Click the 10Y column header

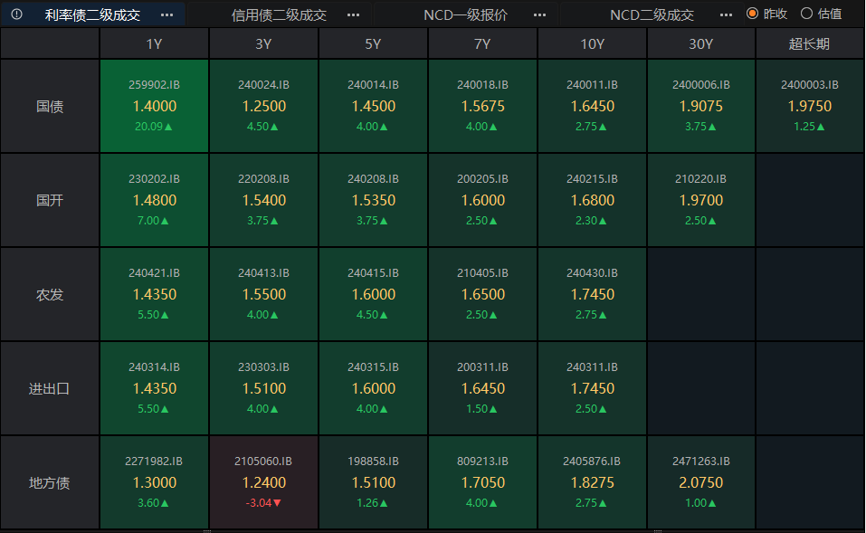592,43
